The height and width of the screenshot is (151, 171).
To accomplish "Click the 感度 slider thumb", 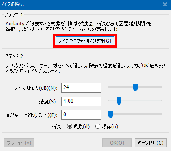I will coord(119,101).
